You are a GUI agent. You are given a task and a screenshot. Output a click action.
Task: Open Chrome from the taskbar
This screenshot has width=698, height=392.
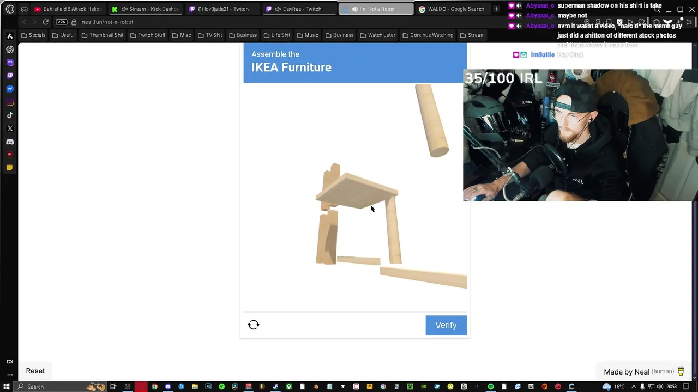pos(154,387)
